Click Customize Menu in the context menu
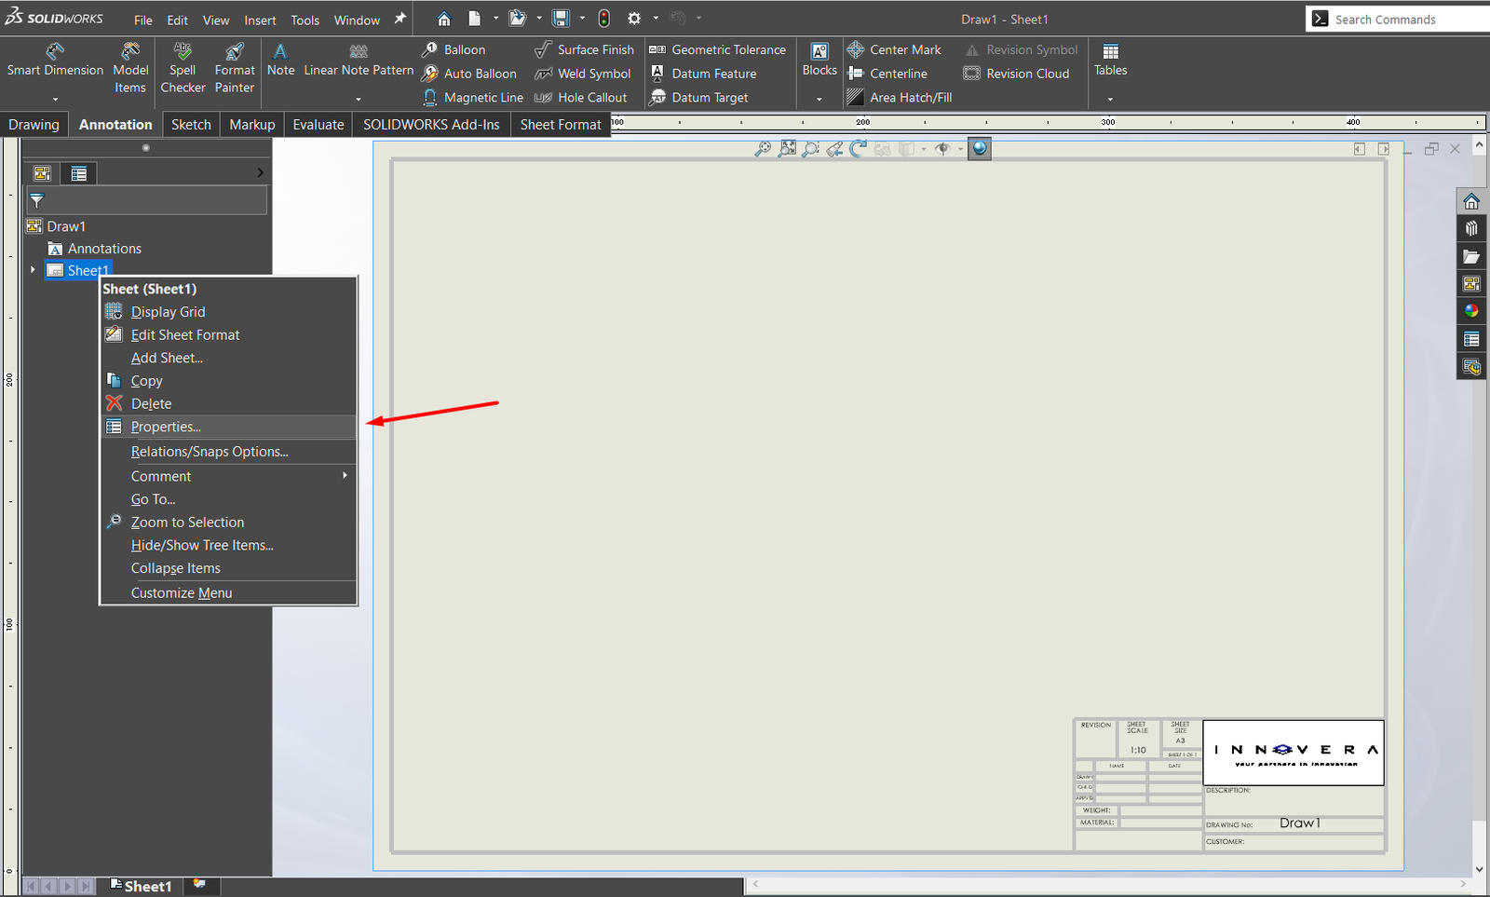 [182, 592]
